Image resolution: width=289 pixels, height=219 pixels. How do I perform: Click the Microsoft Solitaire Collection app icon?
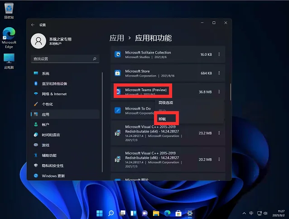[118, 54]
